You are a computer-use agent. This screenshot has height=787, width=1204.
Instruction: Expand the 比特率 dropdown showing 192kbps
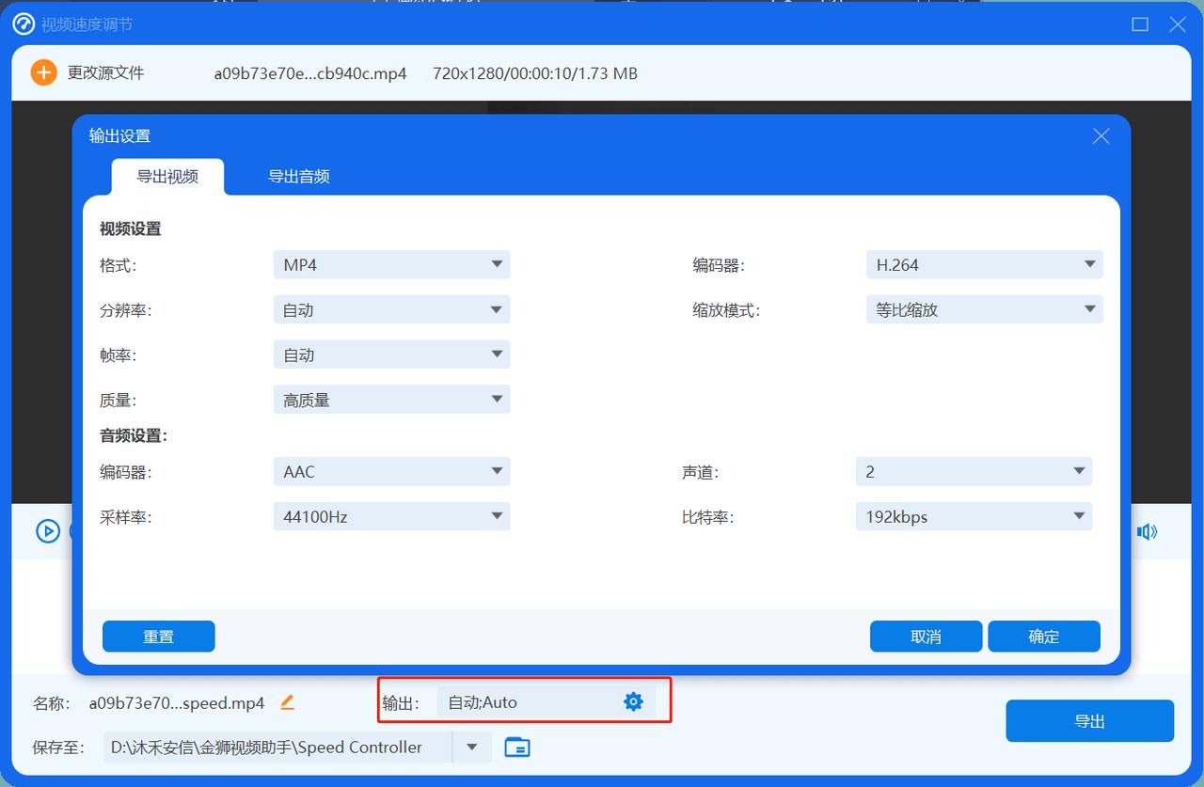pyautogui.click(x=974, y=515)
